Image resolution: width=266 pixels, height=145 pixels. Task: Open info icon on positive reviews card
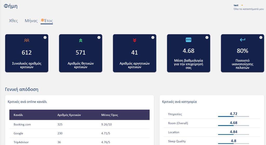point(99,37)
